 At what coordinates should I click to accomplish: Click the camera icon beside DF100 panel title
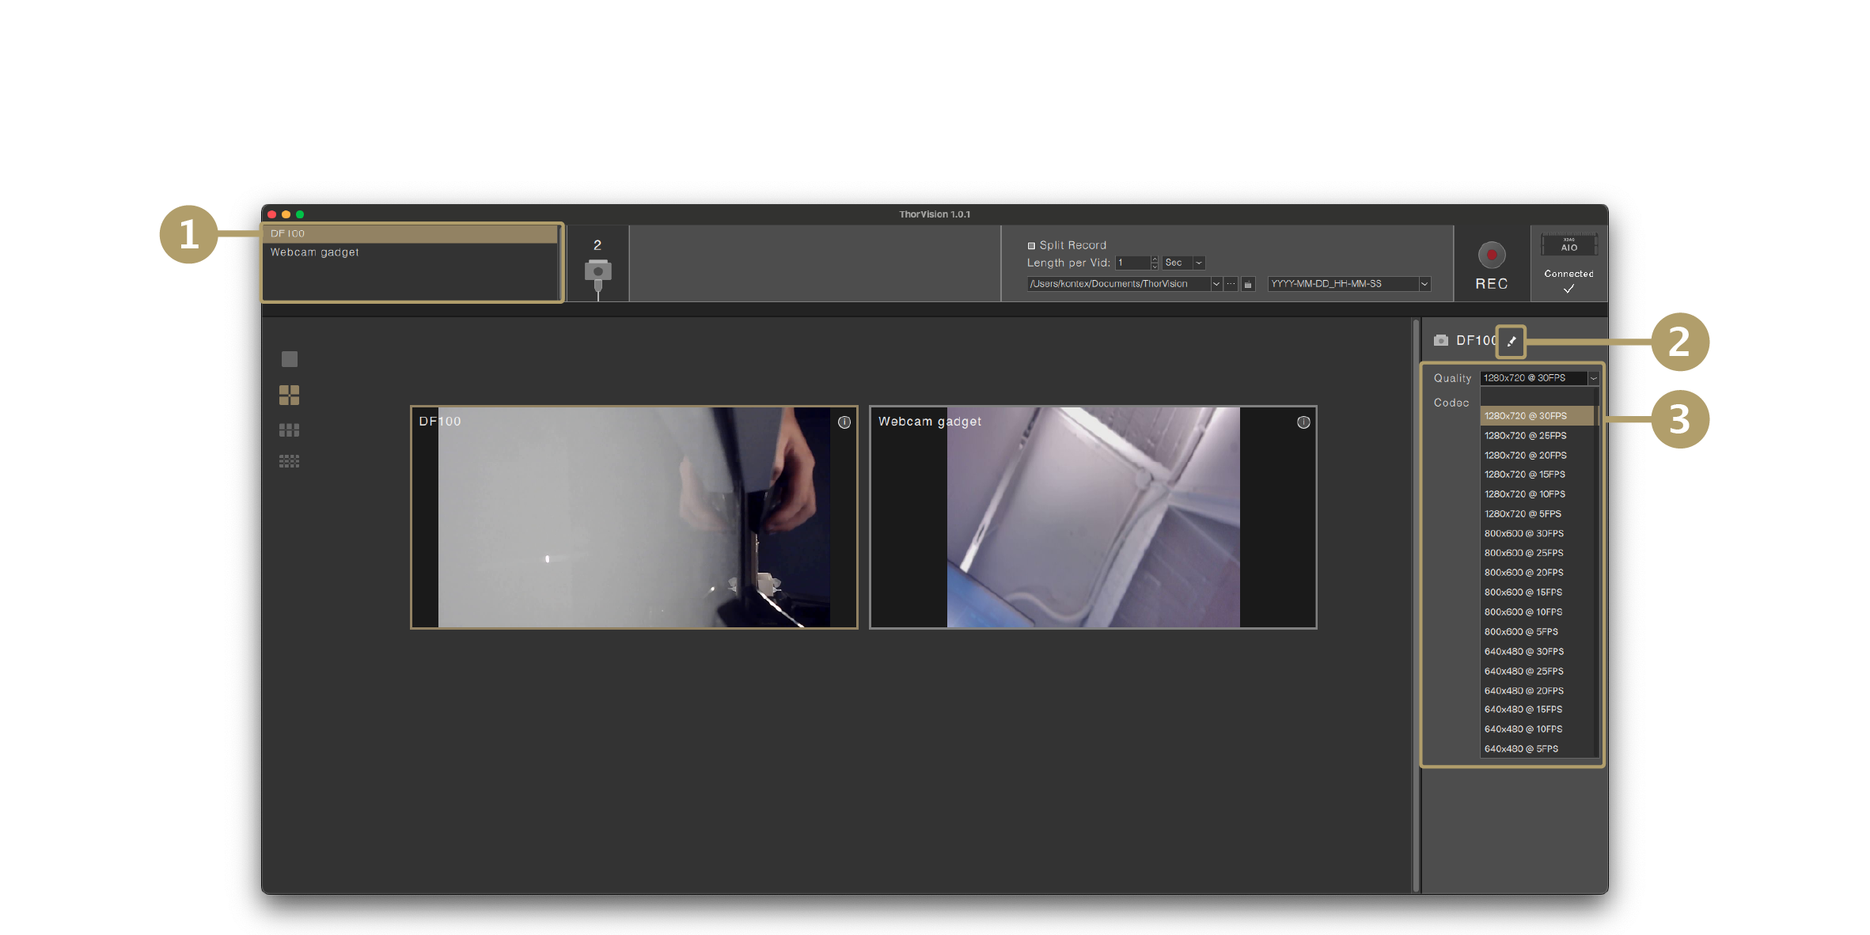pyautogui.click(x=1440, y=340)
